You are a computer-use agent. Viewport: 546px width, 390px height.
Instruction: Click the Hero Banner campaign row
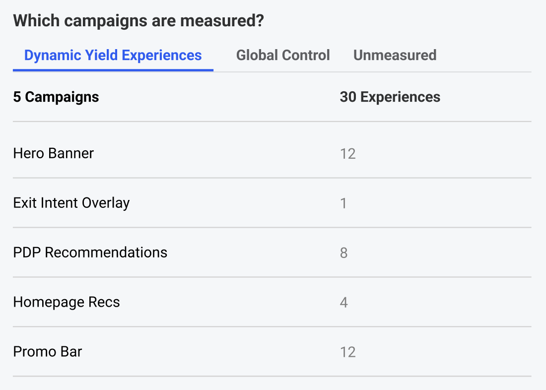[x=272, y=153]
